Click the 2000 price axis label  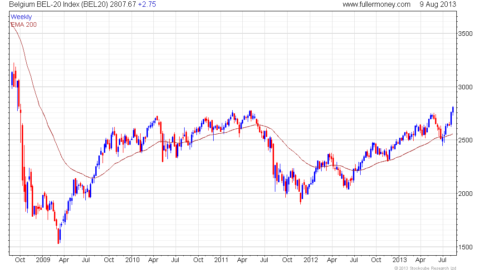(x=465, y=194)
